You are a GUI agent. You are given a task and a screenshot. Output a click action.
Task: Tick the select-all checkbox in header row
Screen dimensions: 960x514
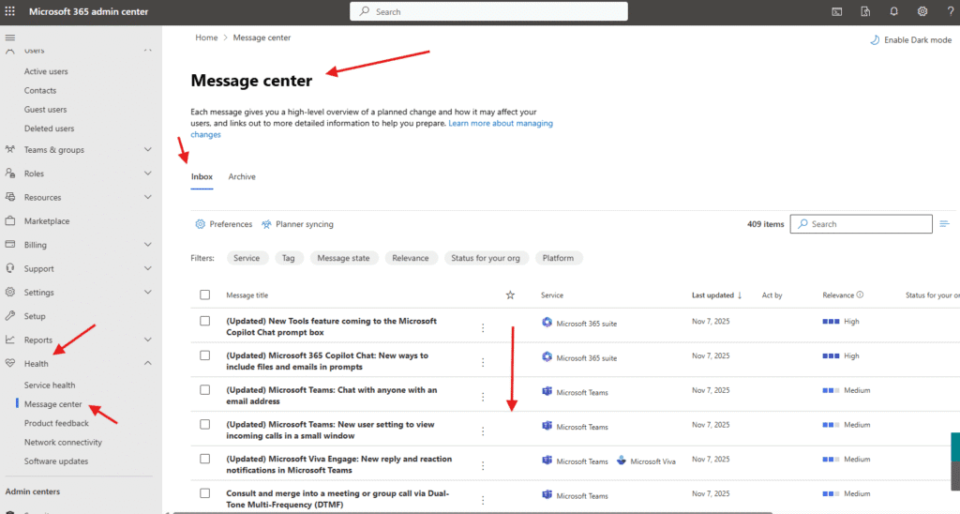tap(205, 295)
